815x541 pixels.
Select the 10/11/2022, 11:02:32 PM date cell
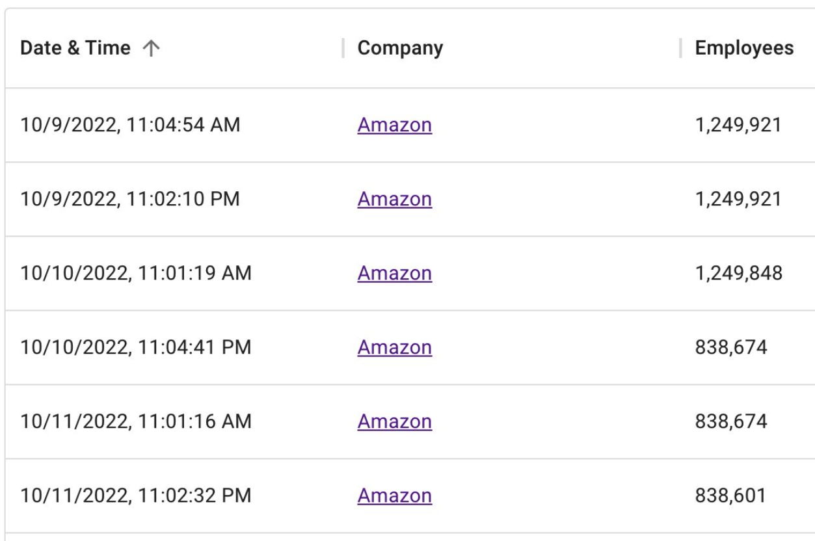point(135,495)
